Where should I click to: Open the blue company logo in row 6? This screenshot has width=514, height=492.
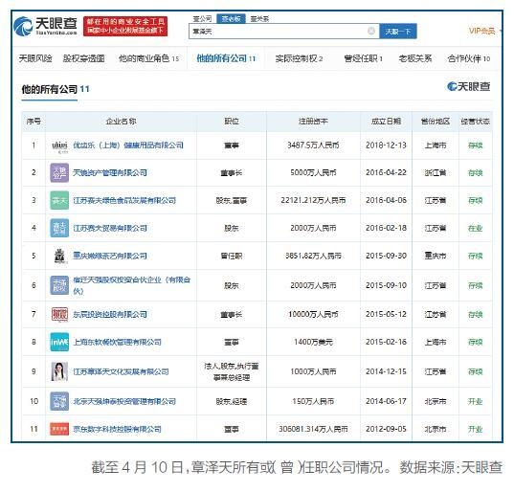click(x=59, y=285)
